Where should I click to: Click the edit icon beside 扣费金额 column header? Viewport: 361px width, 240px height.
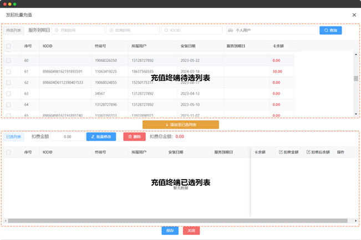click(x=281, y=152)
